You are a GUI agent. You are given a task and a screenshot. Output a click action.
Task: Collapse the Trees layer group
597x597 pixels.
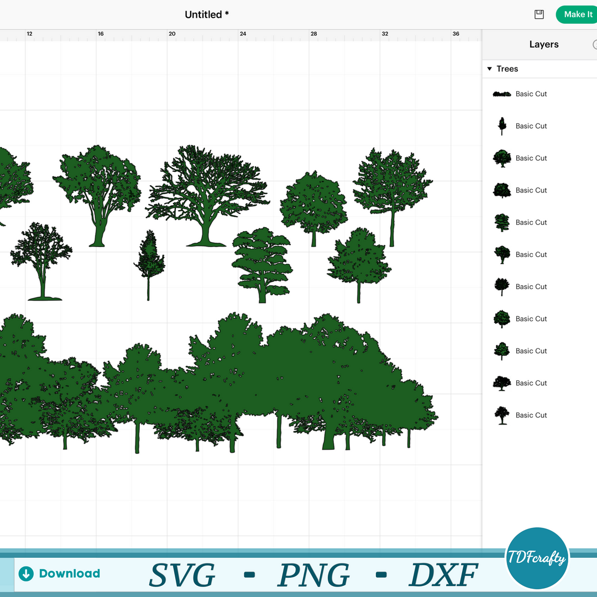point(489,69)
